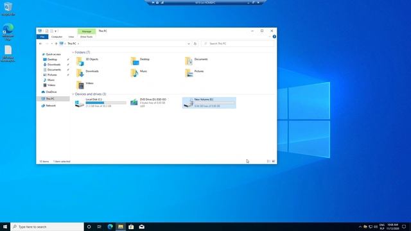Open the View ribbon tab
The height and width of the screenshot is (231, 411).
[x=71, y=37]
